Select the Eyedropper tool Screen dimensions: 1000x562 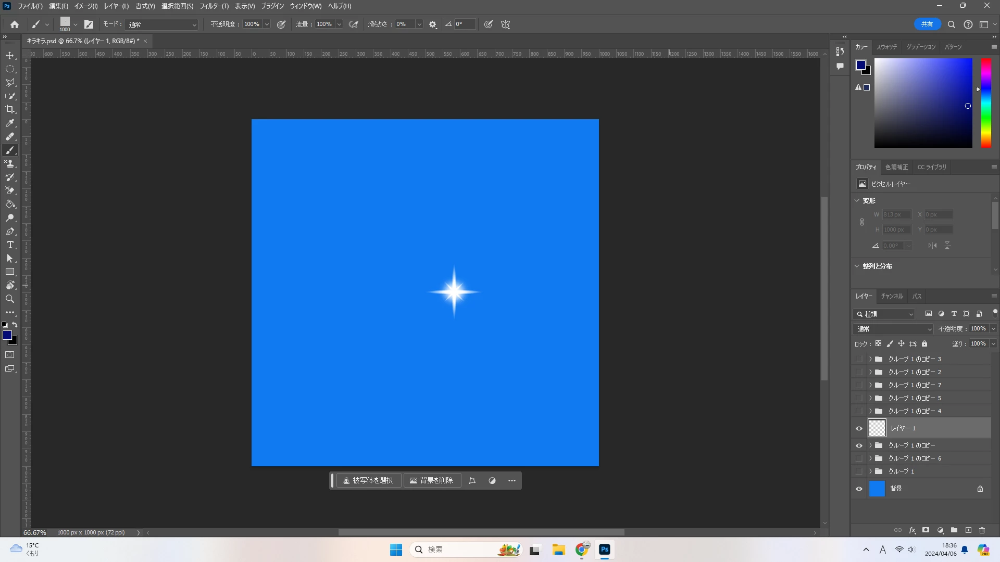click(x=10, y=123)
